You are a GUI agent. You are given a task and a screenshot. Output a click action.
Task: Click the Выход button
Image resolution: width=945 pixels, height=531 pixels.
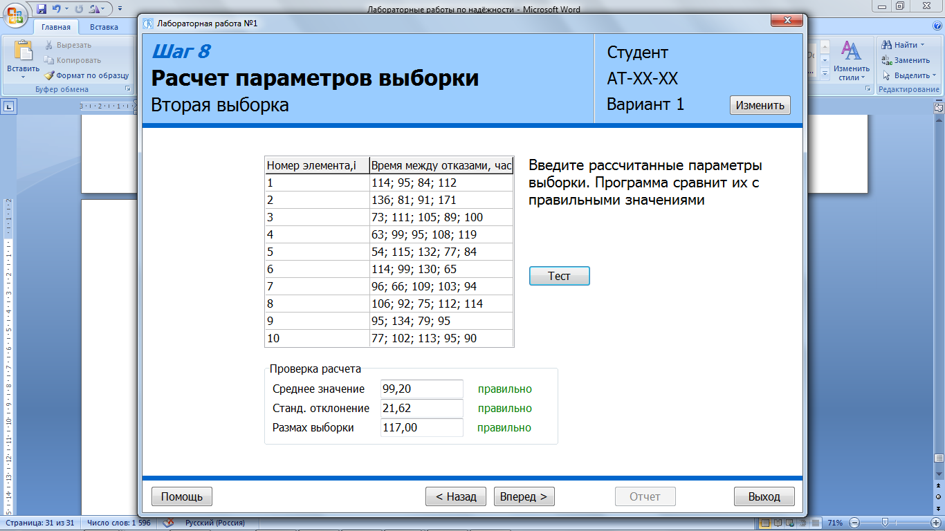point(764,496)
